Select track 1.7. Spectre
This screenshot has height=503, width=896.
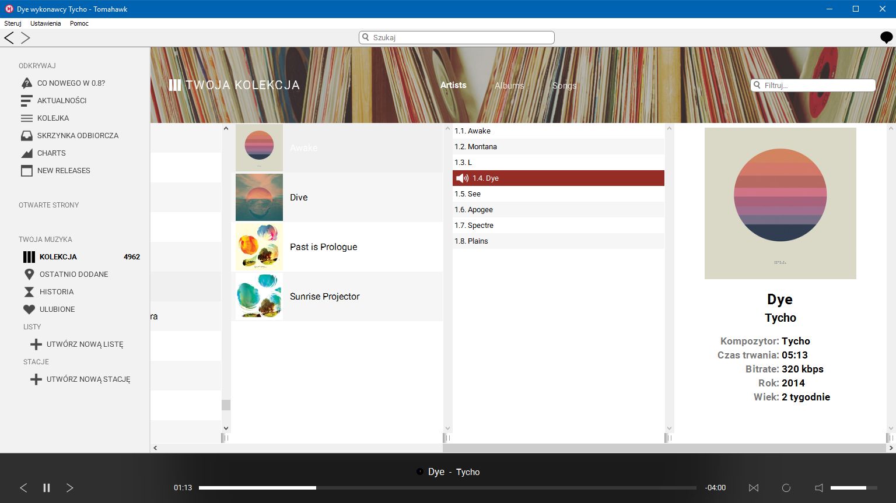[x=558, y=225]
